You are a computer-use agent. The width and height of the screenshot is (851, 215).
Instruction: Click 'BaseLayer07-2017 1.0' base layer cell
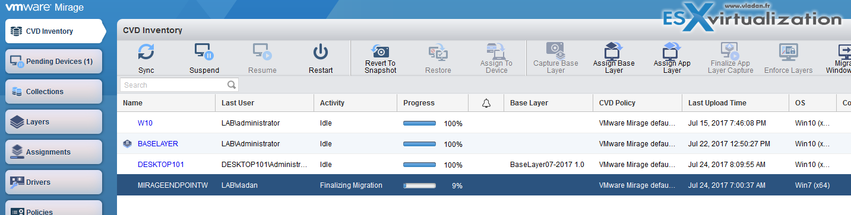click(x=547, y=164)
